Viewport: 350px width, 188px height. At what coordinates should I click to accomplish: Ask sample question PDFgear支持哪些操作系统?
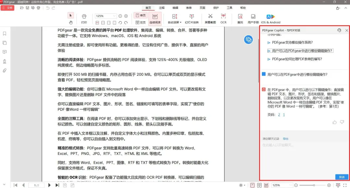tap(292, 43)
